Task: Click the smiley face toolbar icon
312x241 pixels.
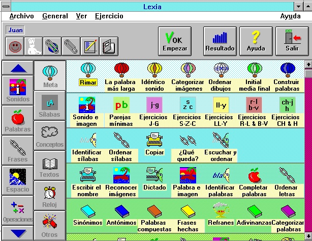Action: (15, 46)
